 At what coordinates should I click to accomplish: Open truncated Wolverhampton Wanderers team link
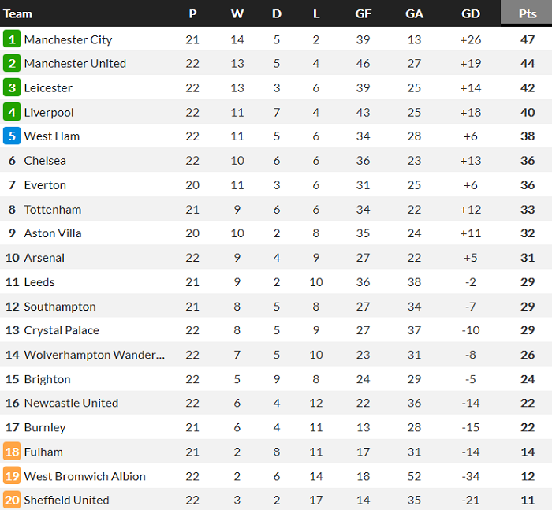pyautogui.click(x=95, y=355)
